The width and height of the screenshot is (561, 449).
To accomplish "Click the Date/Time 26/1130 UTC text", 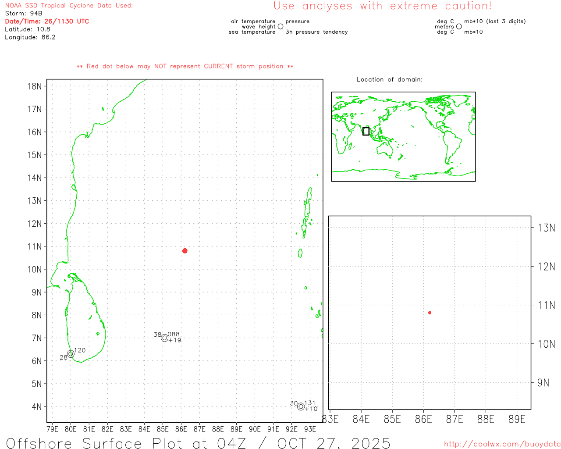I will click(47, 21).
